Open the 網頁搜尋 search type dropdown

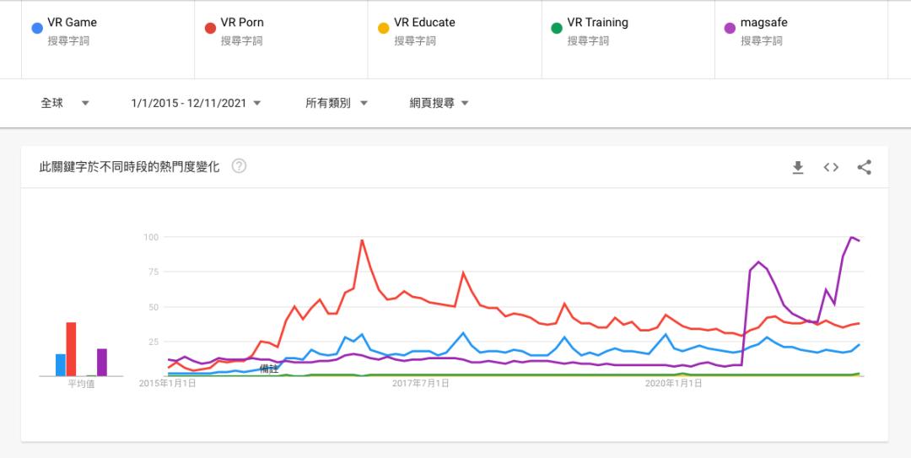pyautogui.click(x=439, y=103)
